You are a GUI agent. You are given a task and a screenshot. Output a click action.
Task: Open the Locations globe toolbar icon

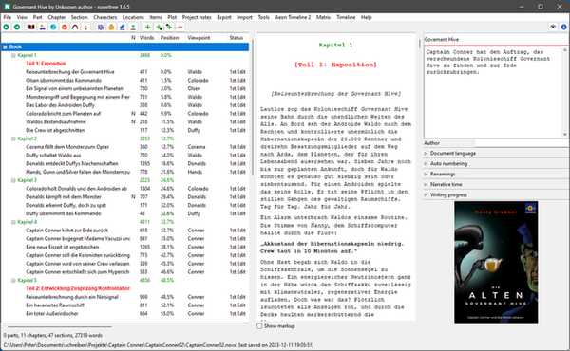[x=53, y=27]
